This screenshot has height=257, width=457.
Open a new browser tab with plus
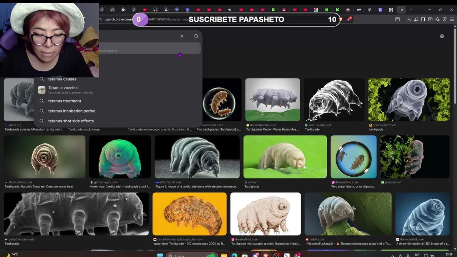click(x=411, y=10)
